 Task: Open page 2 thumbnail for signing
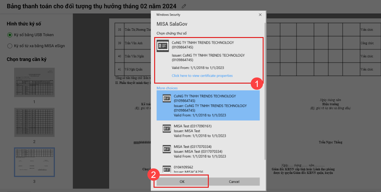[x=34, y=122]
